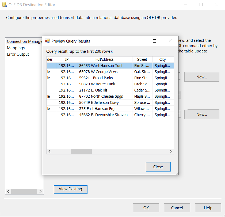This screenshot has width=225, height=217.
Task: Click the View Existing button
Action: pyautogui.click(x=70, y=189)
